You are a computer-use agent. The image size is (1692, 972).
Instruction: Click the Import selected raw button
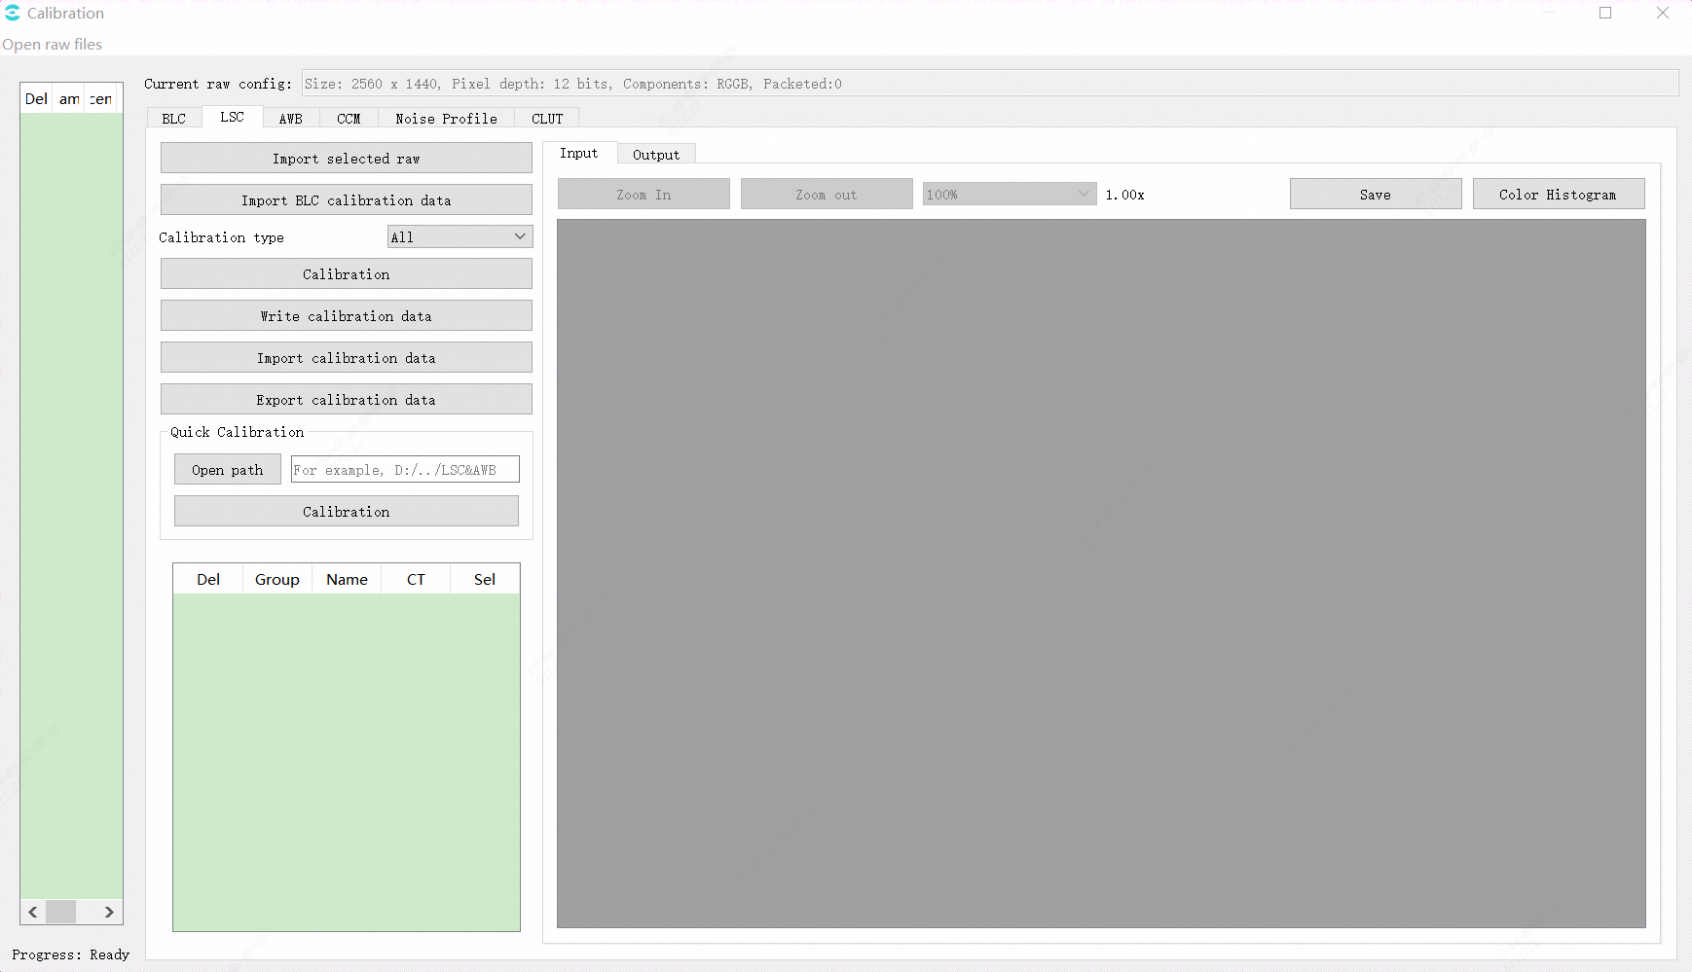click(347, 158)
